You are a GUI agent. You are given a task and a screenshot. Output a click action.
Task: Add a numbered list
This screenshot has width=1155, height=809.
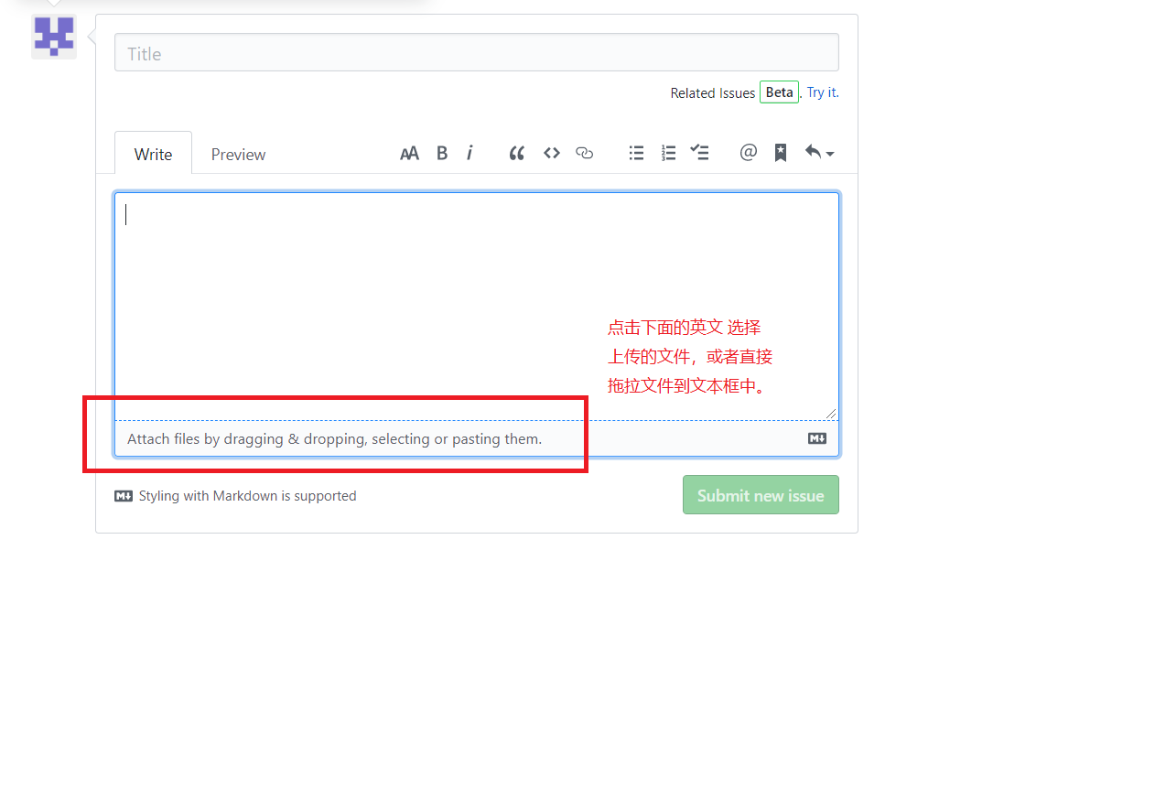pyautogui.click(x=668, y=153)
